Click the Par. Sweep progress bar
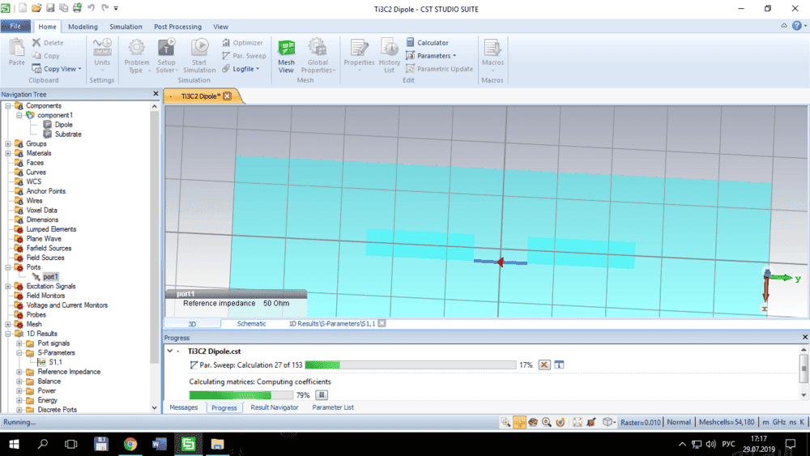Viewport: 810px width, 456px height. pos(410,365)
